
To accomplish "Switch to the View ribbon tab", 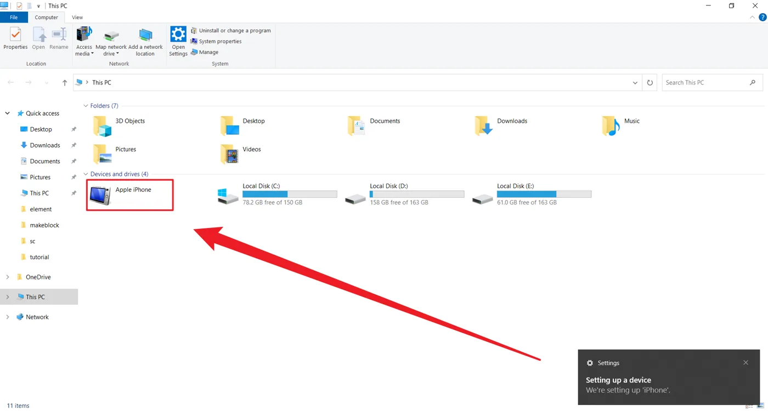I will click(77, 18).
